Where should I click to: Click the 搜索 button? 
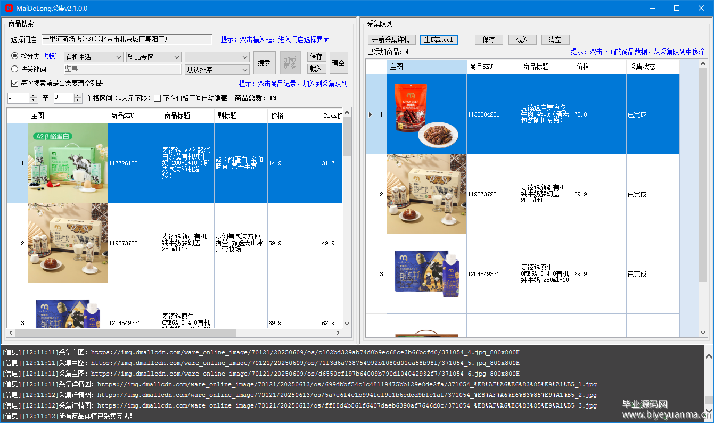pyautogui.click(x=264, y=63)
